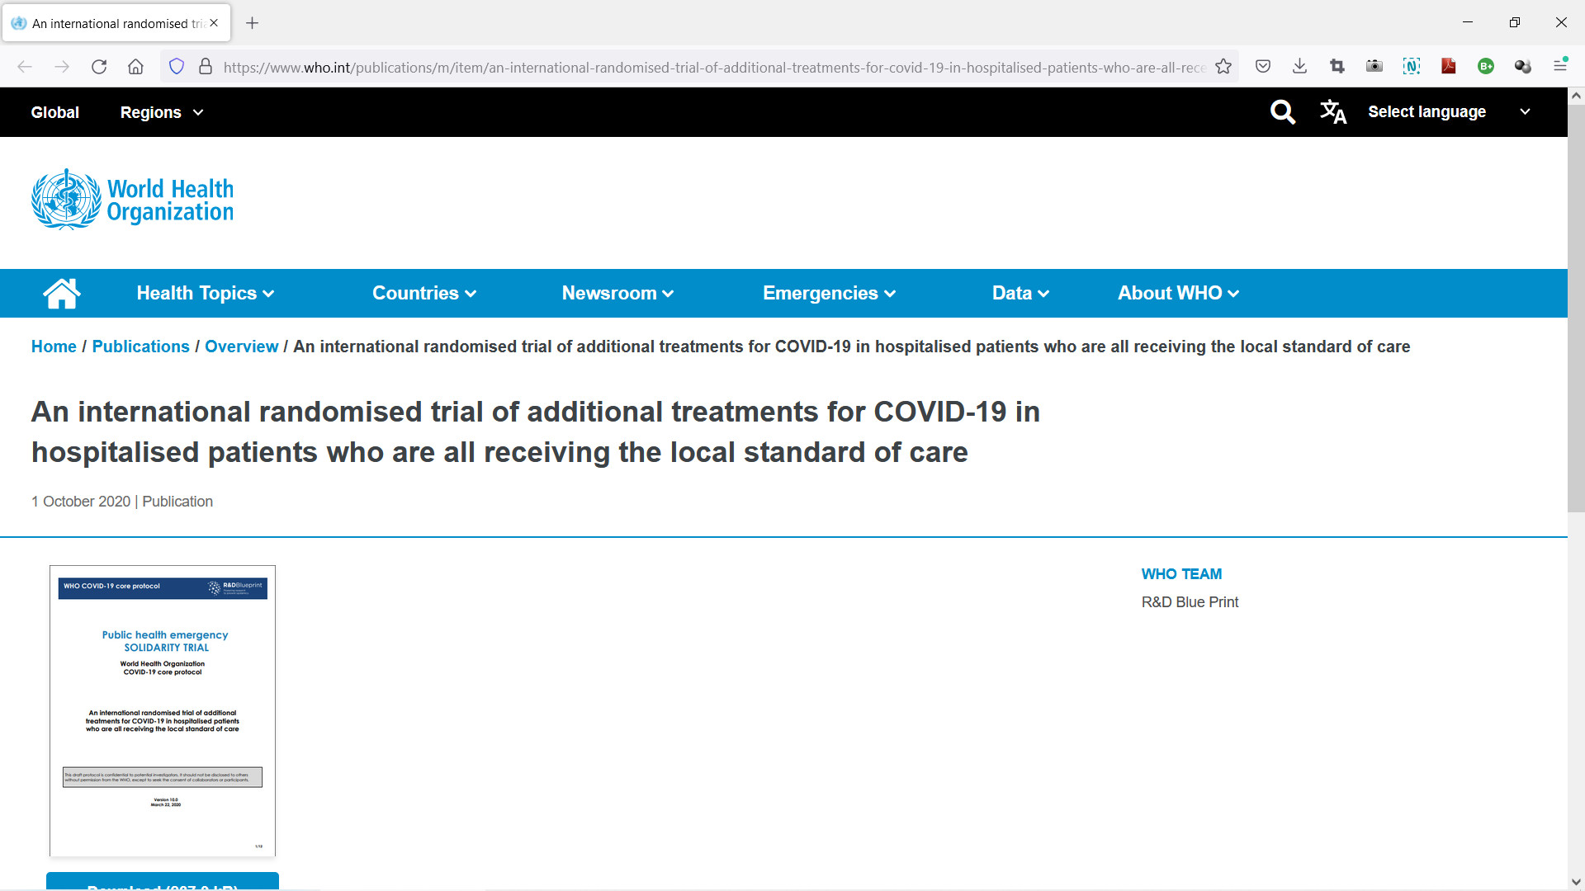Reload the current page
1585x891 pixels.
click(x=99, y=67)
